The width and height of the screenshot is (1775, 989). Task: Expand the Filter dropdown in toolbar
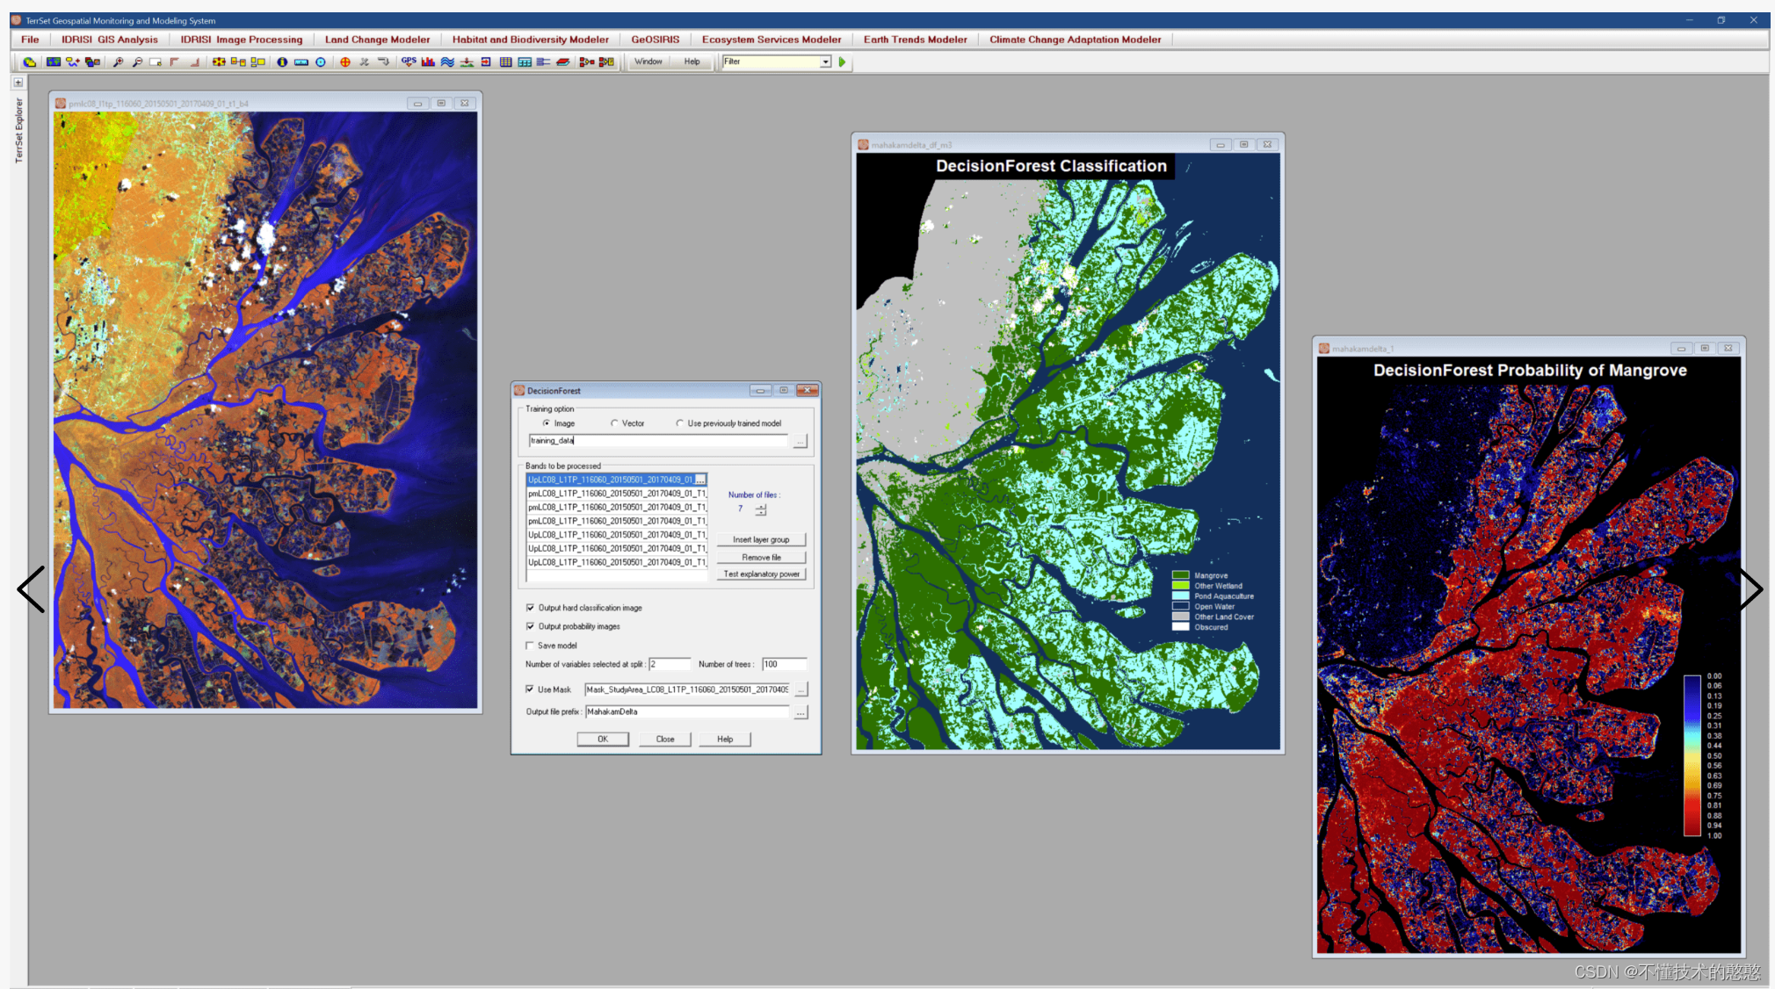825,62
